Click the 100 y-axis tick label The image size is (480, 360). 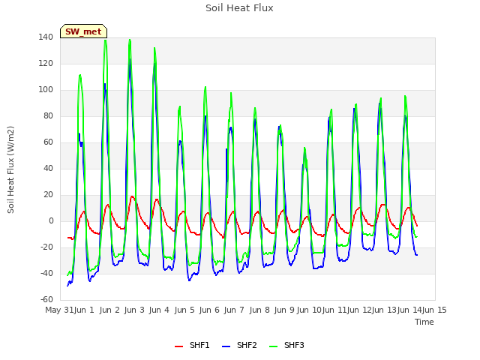tap(46, 90)
